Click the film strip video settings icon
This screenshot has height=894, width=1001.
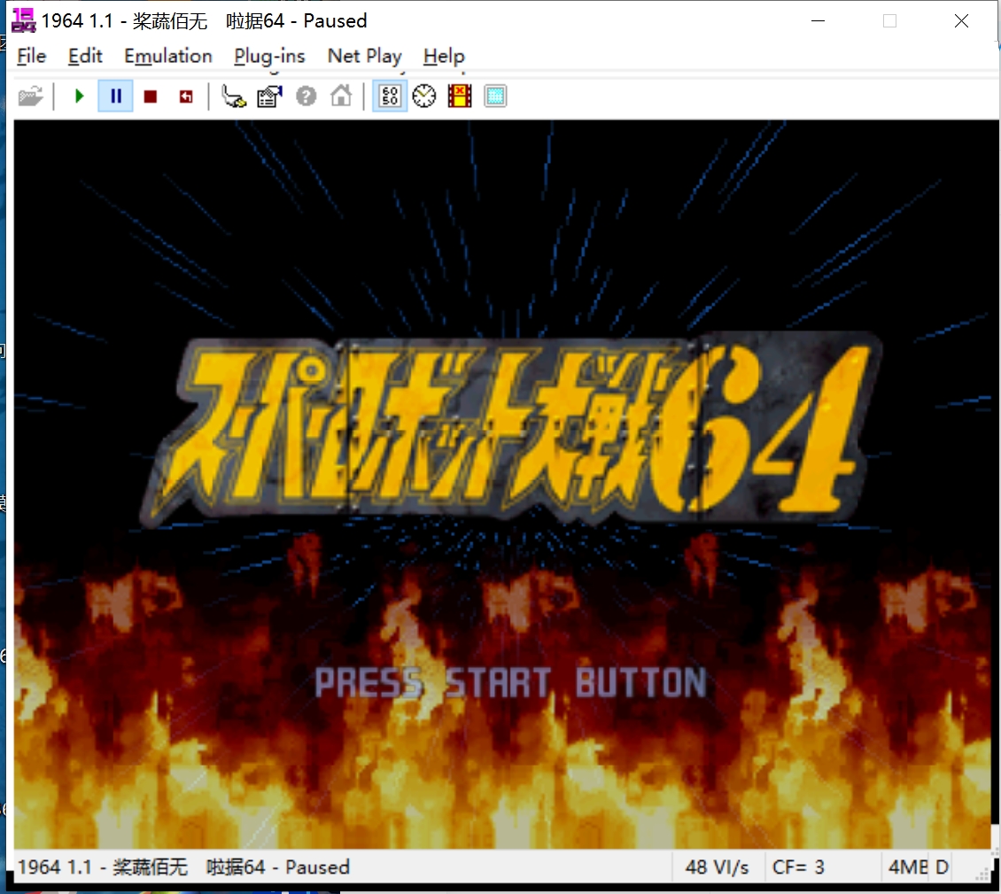coord(460,97)
